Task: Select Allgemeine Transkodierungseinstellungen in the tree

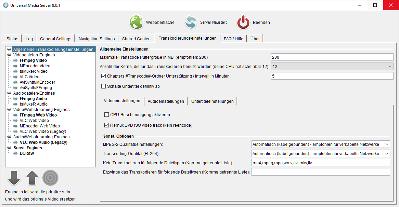Action: (53, 49)
